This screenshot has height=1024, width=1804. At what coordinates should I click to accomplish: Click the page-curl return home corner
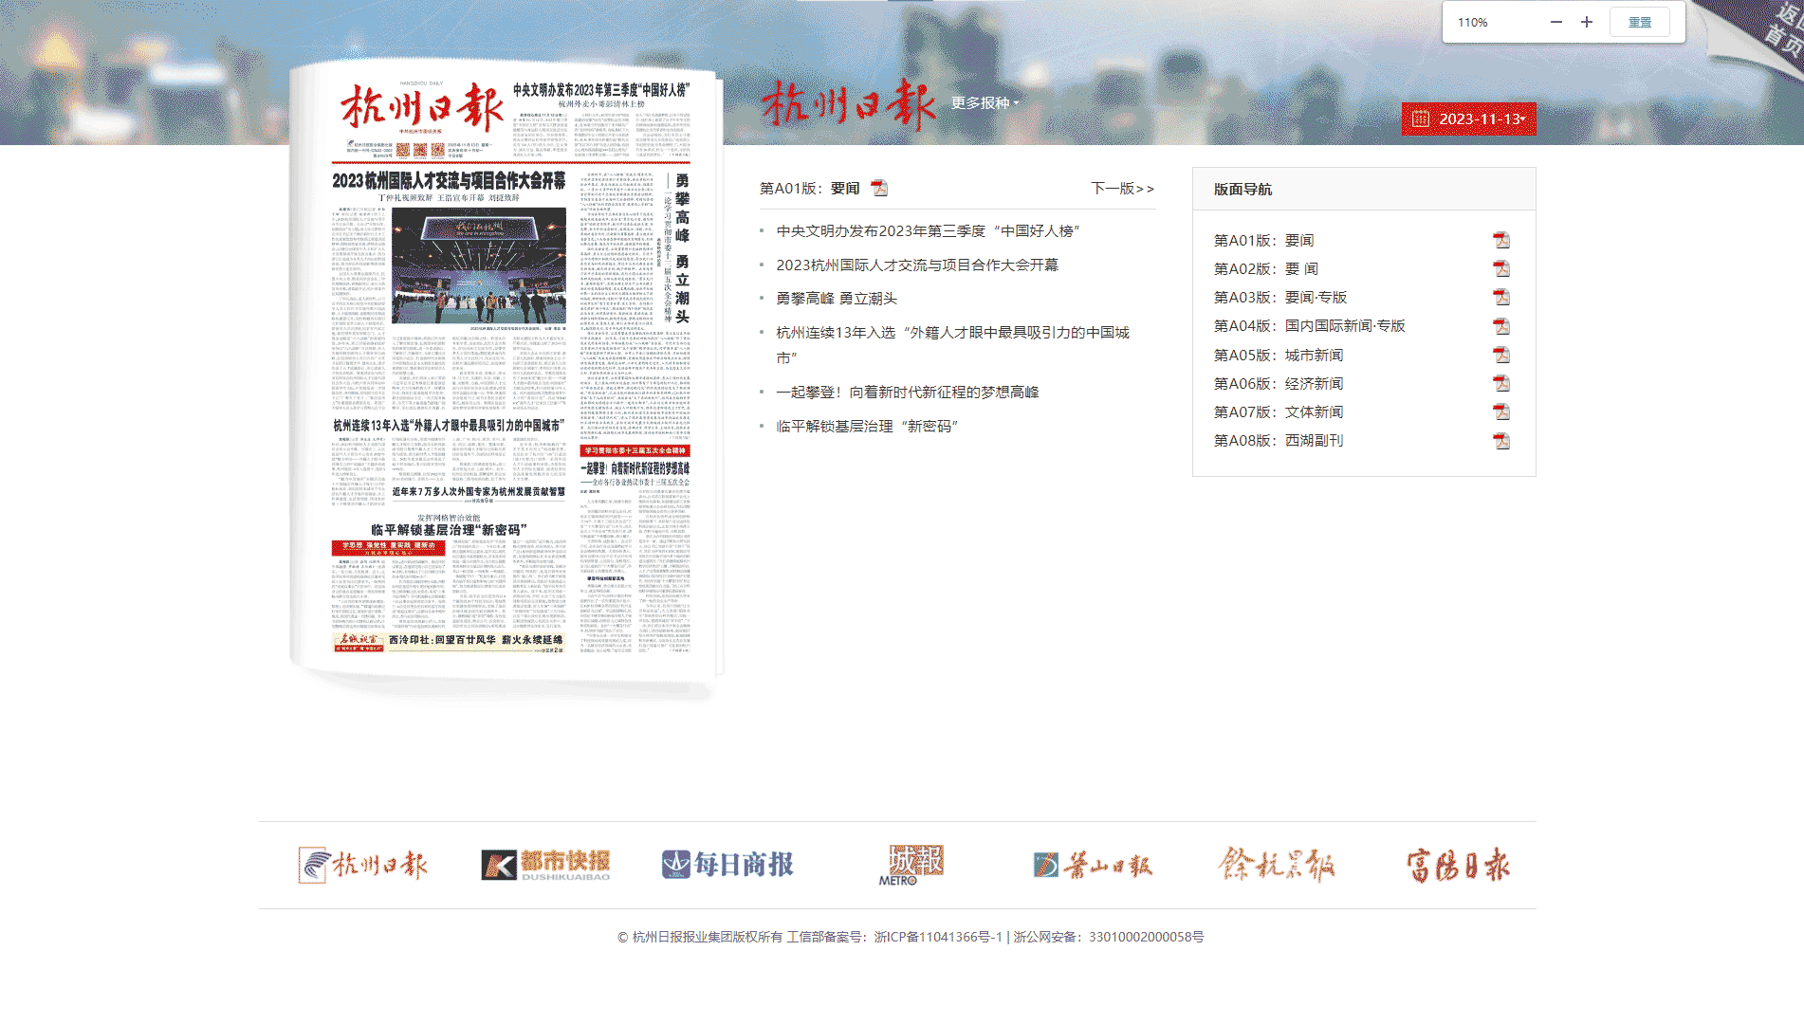1764,33
